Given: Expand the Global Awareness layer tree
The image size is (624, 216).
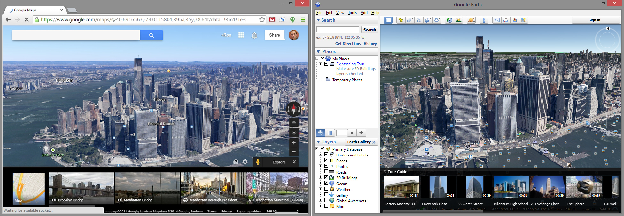Looking at the screenshot, I should pyautogui.click(x=321, y=200).
